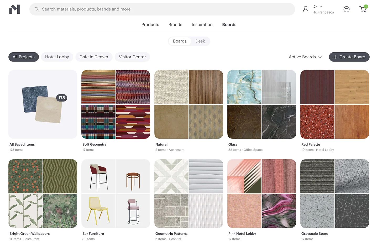Open the Brands navigation item

coord(175,25)
